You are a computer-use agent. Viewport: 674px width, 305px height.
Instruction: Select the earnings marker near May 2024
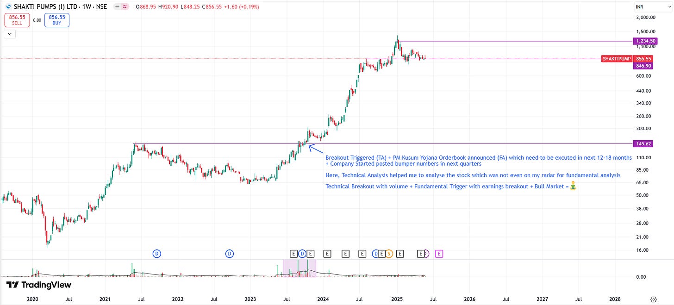345,253
